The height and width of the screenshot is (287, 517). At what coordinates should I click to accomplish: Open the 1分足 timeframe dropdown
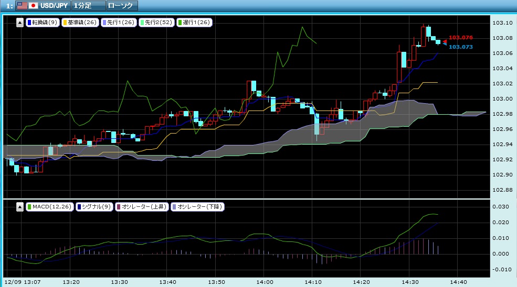pos(88,6)
